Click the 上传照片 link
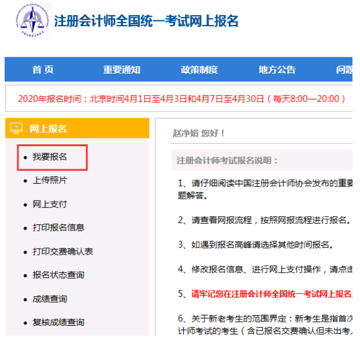The image size is (360, 338). (x=50, y=180)
